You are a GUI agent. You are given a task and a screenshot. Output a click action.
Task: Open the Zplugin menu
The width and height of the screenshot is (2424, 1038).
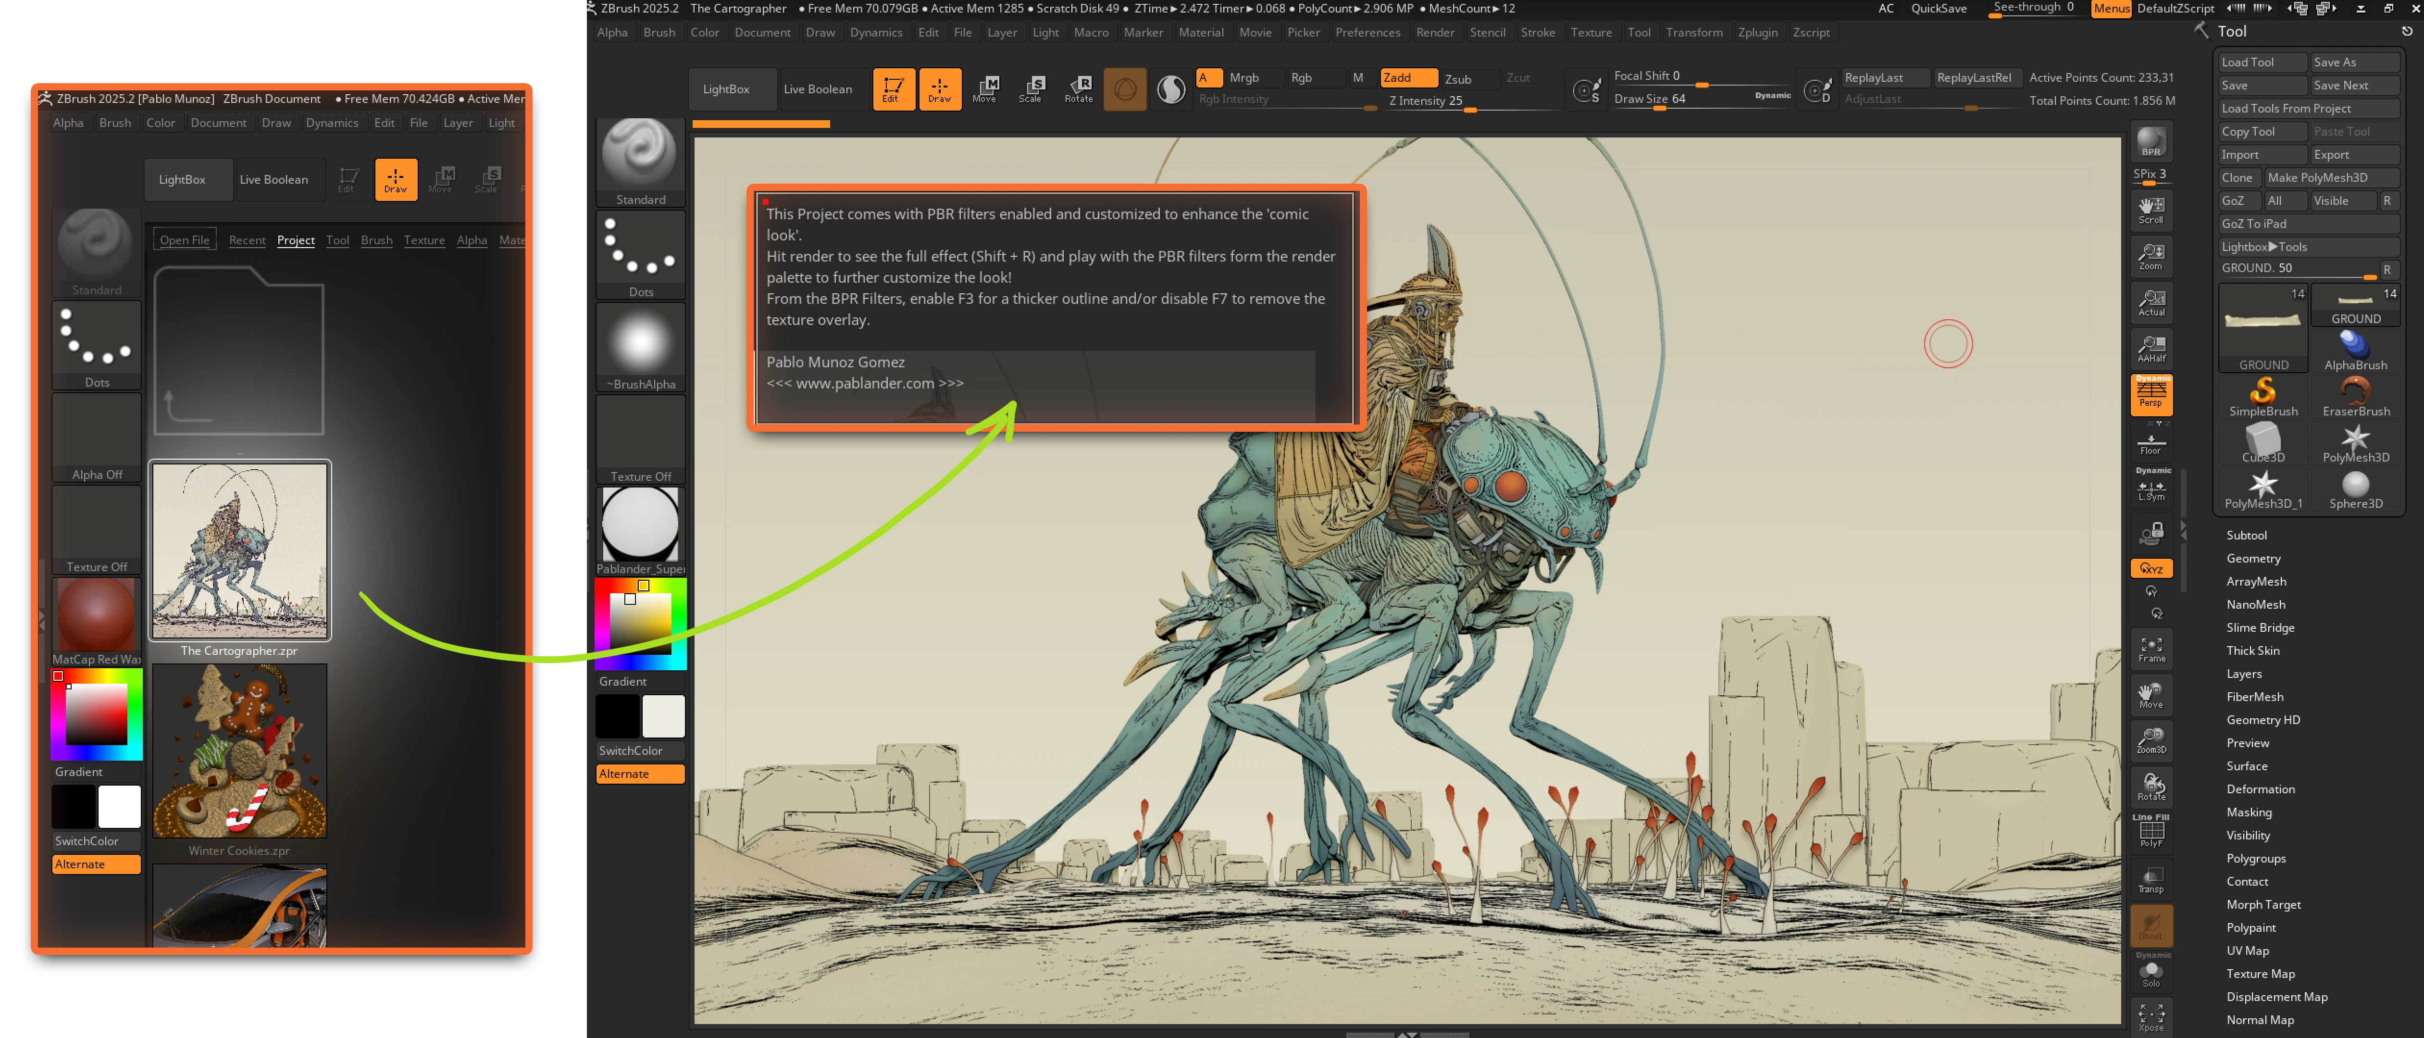pos(1757,32)
